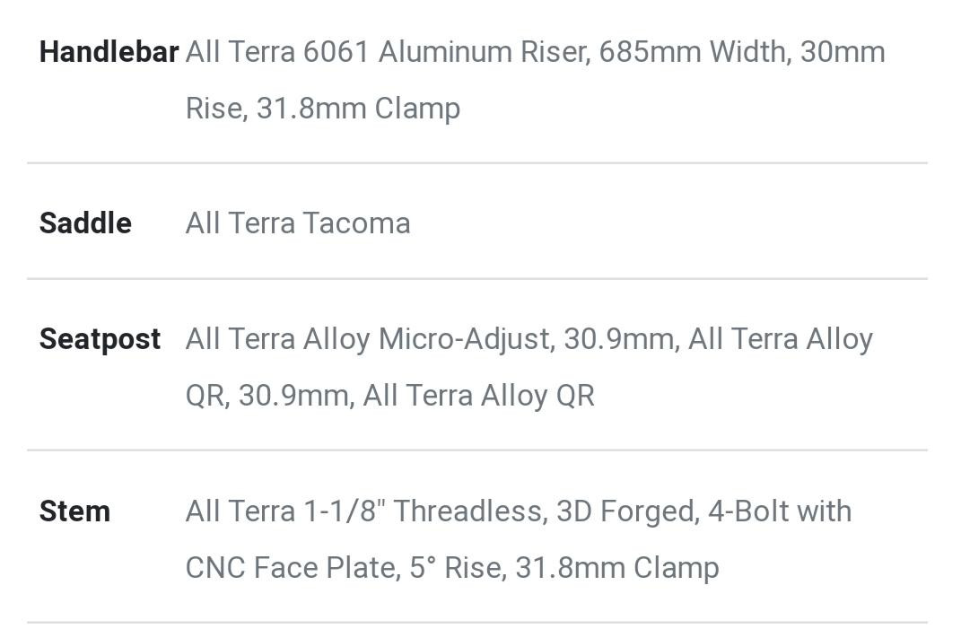
Task: Click "CNC Face Plate" in stem specs
Action: [x=290, y=568]
